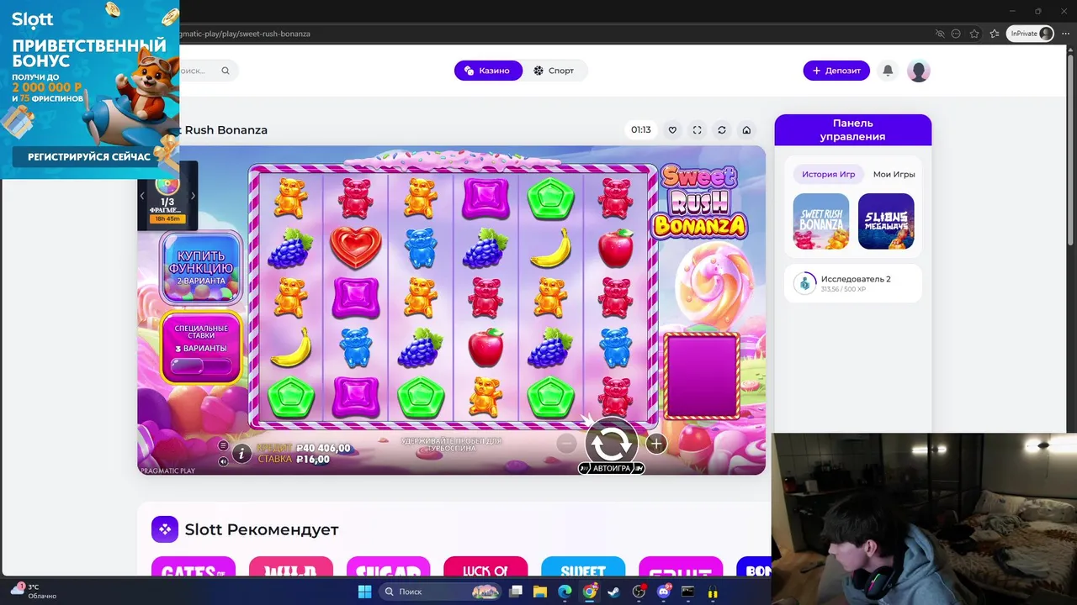Viewport: 1077px width, 605px height.
Task: Open the game info 'i' button
Action: [241, 454]
